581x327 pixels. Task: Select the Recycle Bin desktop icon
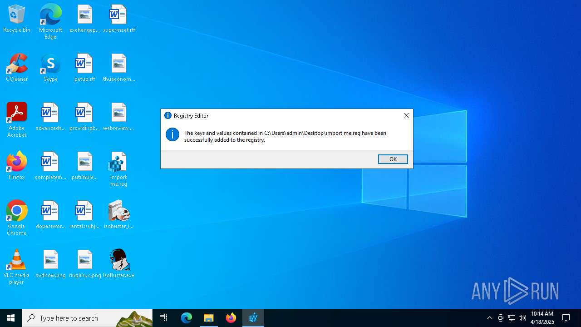[17, 19]
